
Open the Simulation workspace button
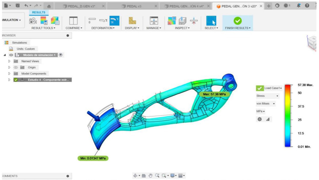11,20
